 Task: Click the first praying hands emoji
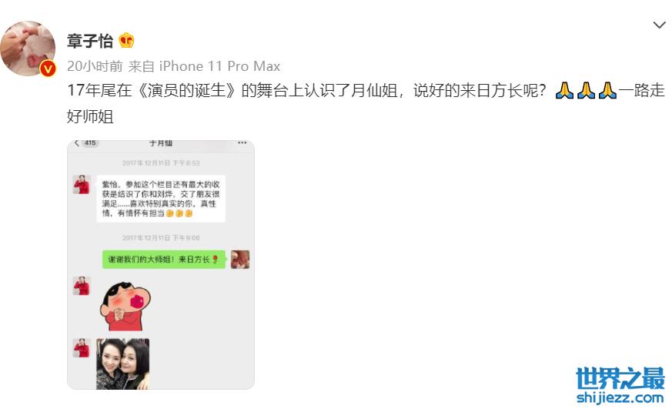coord(564,90)
